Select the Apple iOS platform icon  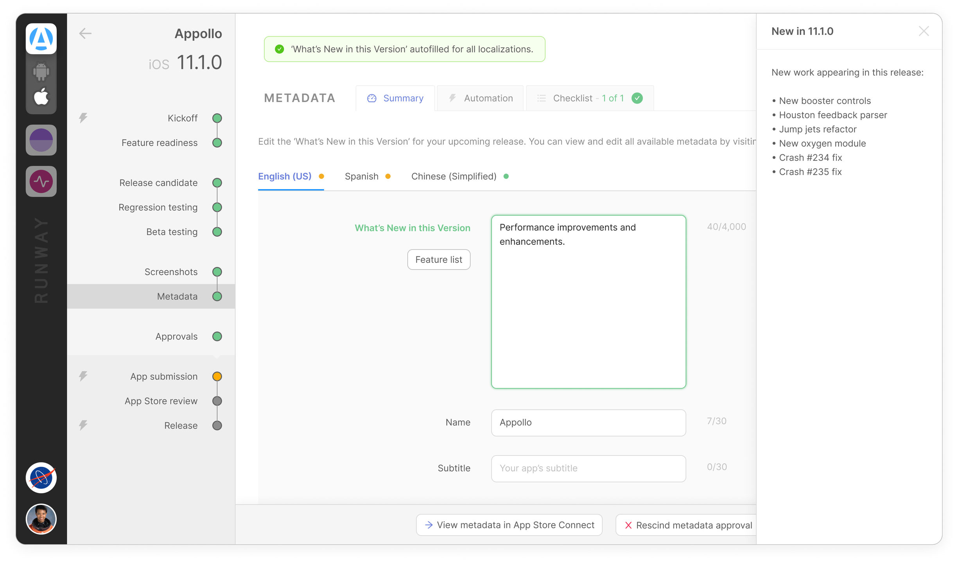point(41,97)
